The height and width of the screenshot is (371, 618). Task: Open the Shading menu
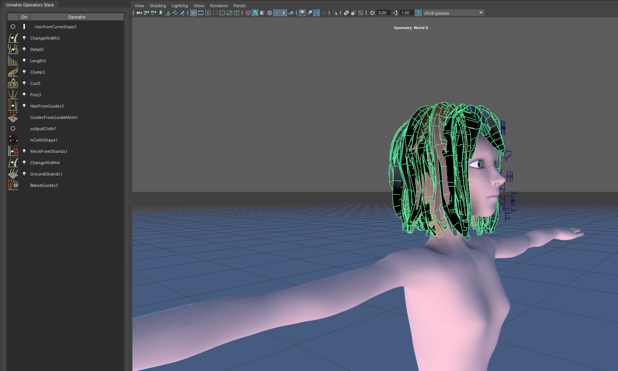coord(158,6)
